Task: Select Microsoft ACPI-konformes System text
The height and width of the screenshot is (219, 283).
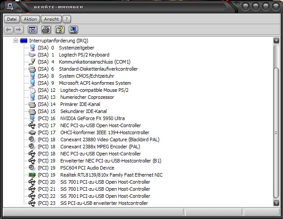Action: tap(95, 83)
